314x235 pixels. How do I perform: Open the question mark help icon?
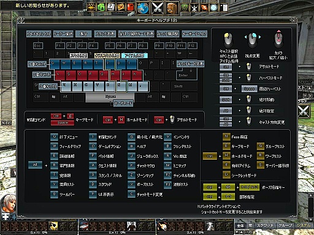coord(111,7)
